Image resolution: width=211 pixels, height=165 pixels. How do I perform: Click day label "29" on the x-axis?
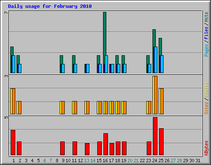(185, 160)
